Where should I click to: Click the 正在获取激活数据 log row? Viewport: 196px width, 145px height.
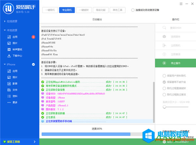[84, 113]
